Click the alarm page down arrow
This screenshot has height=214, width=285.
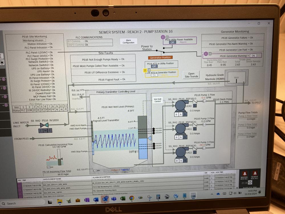click(250, 184)
